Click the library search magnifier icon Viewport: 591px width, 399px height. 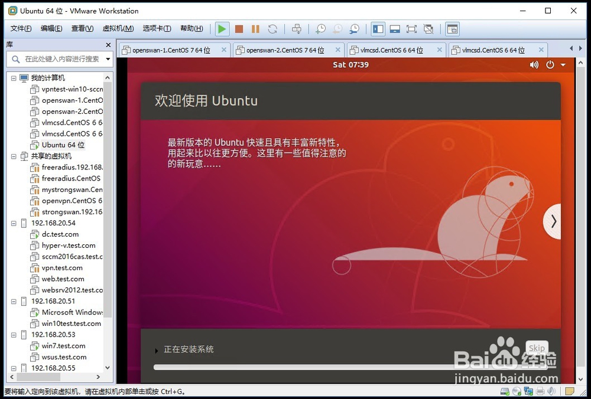(x=15, y=59)
